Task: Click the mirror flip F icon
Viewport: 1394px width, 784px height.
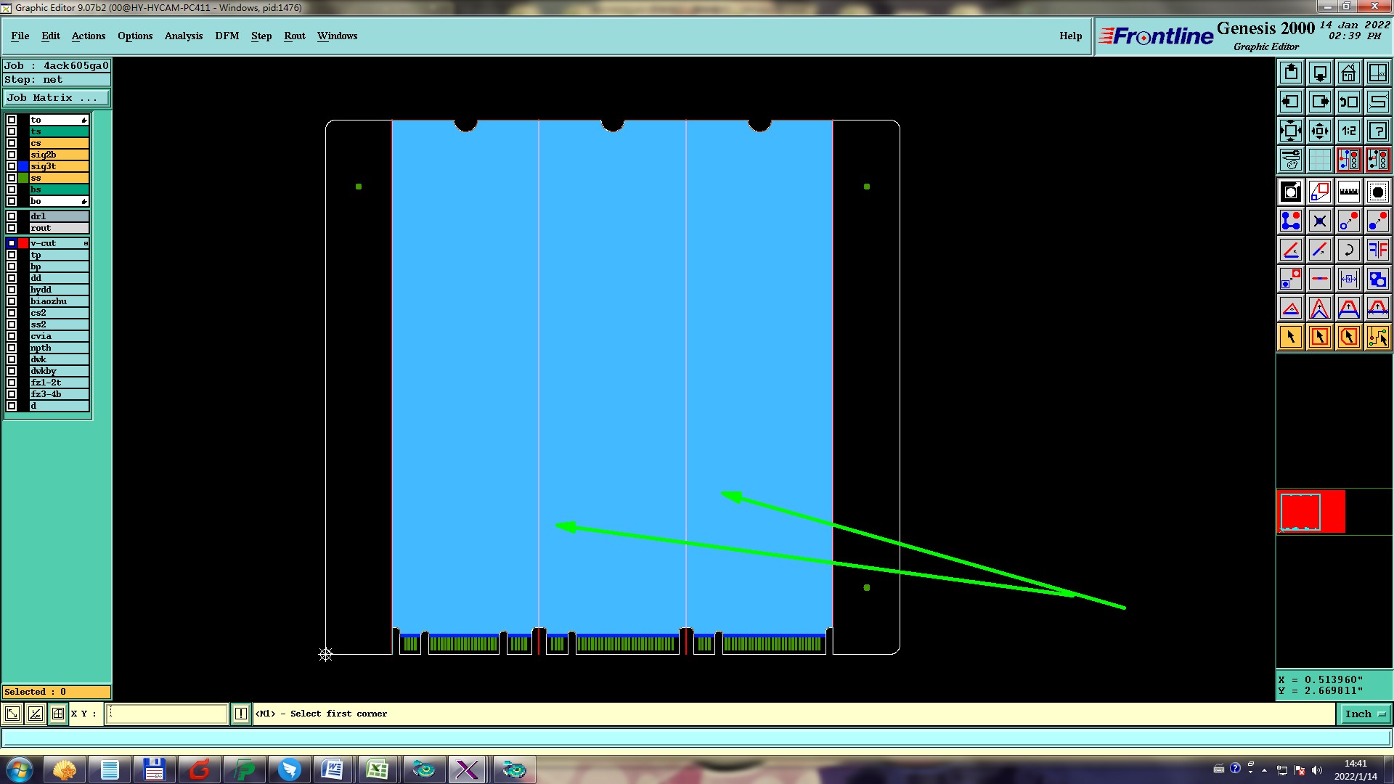Action: (1377, 250)
